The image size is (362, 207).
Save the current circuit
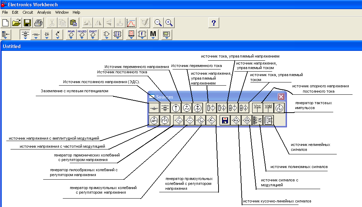click(x=27, y=23)
